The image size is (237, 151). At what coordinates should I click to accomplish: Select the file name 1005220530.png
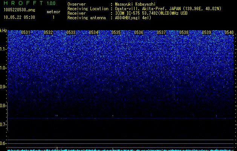coord(20,10)
